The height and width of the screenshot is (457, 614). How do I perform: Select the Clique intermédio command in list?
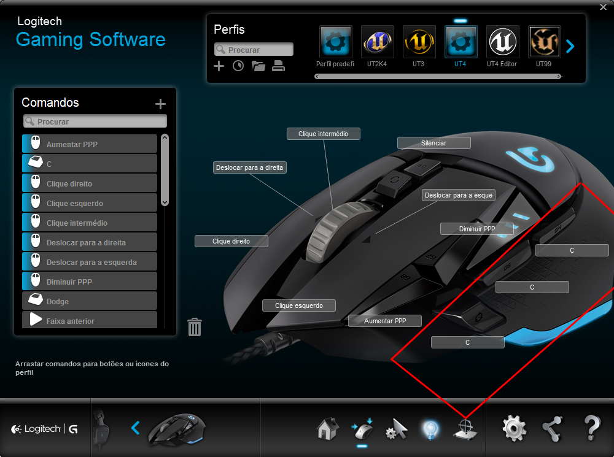click(90, 222)
